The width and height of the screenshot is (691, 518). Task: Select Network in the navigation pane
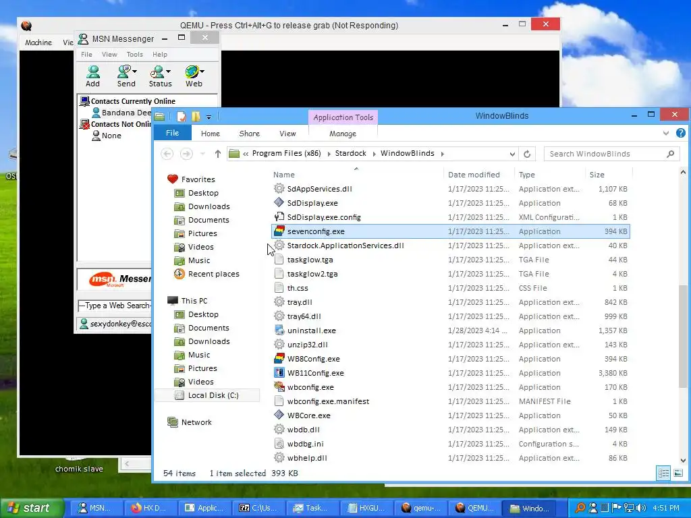tap(196, 422)
